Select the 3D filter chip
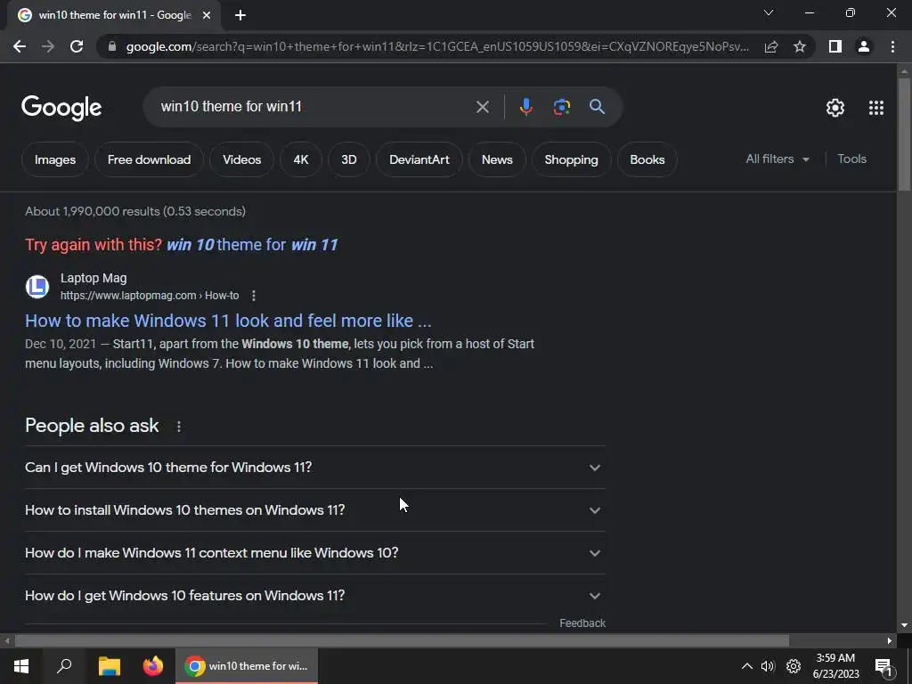912x684 pixels. pyautogui.click(x=349, y=159)
